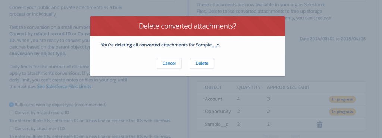Select the Sample__c object row name
The height and width of the screenshot is (138, 382).
click(x=217, y=125)
